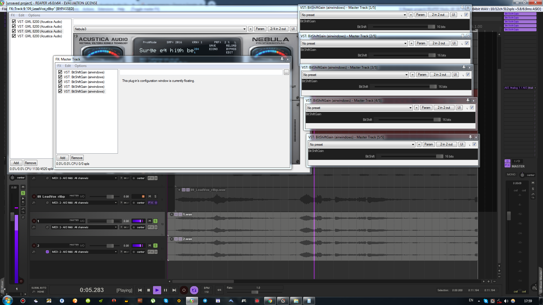Viewport: 543px width, 305px height.
Task: Open preset dropdown in BitShiftGain window 4/5
Action: 359,108
